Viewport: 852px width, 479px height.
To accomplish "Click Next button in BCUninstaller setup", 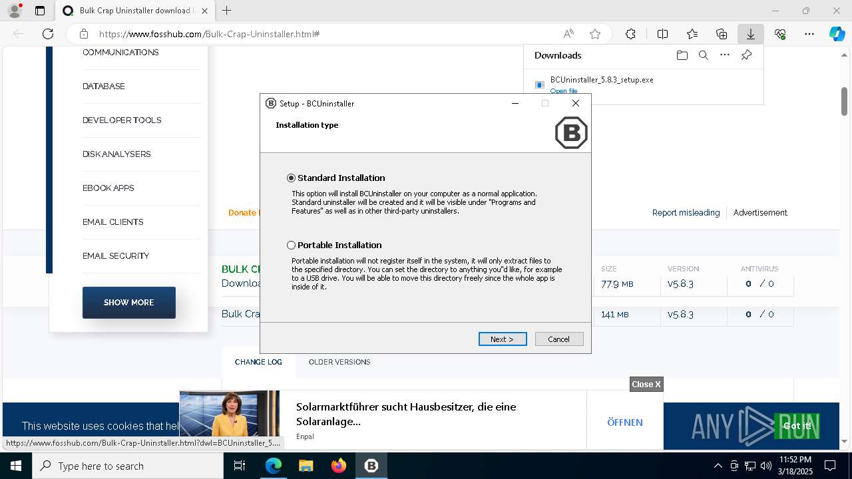I will click(503, 339).
